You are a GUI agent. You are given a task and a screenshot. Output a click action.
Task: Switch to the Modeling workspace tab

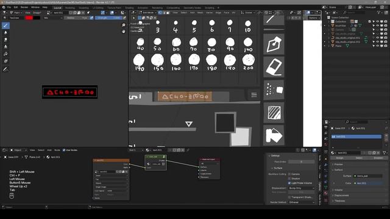pos(70,8)
